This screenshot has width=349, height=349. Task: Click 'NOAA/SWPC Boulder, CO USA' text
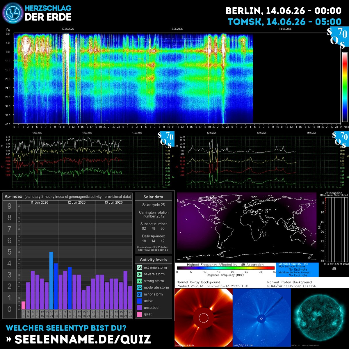pos(291,286)
